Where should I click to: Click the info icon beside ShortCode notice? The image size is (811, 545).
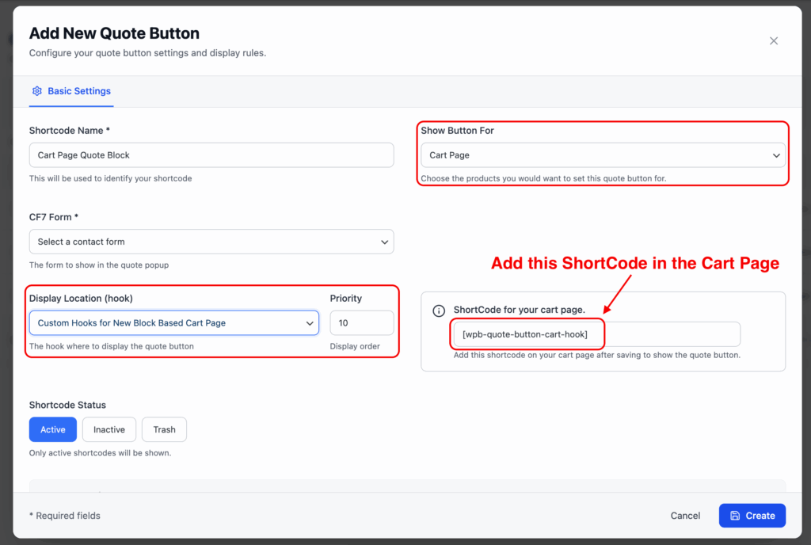[x=439, y=311]
